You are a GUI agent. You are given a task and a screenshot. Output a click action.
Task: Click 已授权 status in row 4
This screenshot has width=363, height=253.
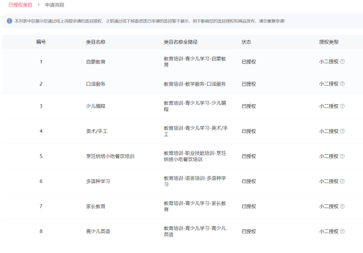[249, 131]
